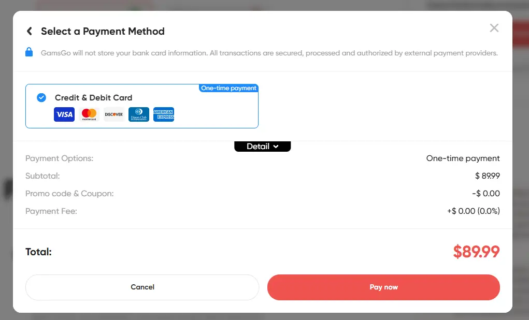Click the American Express logo
This screenshot has height=320, width=529.
click(x=164, y=114)
